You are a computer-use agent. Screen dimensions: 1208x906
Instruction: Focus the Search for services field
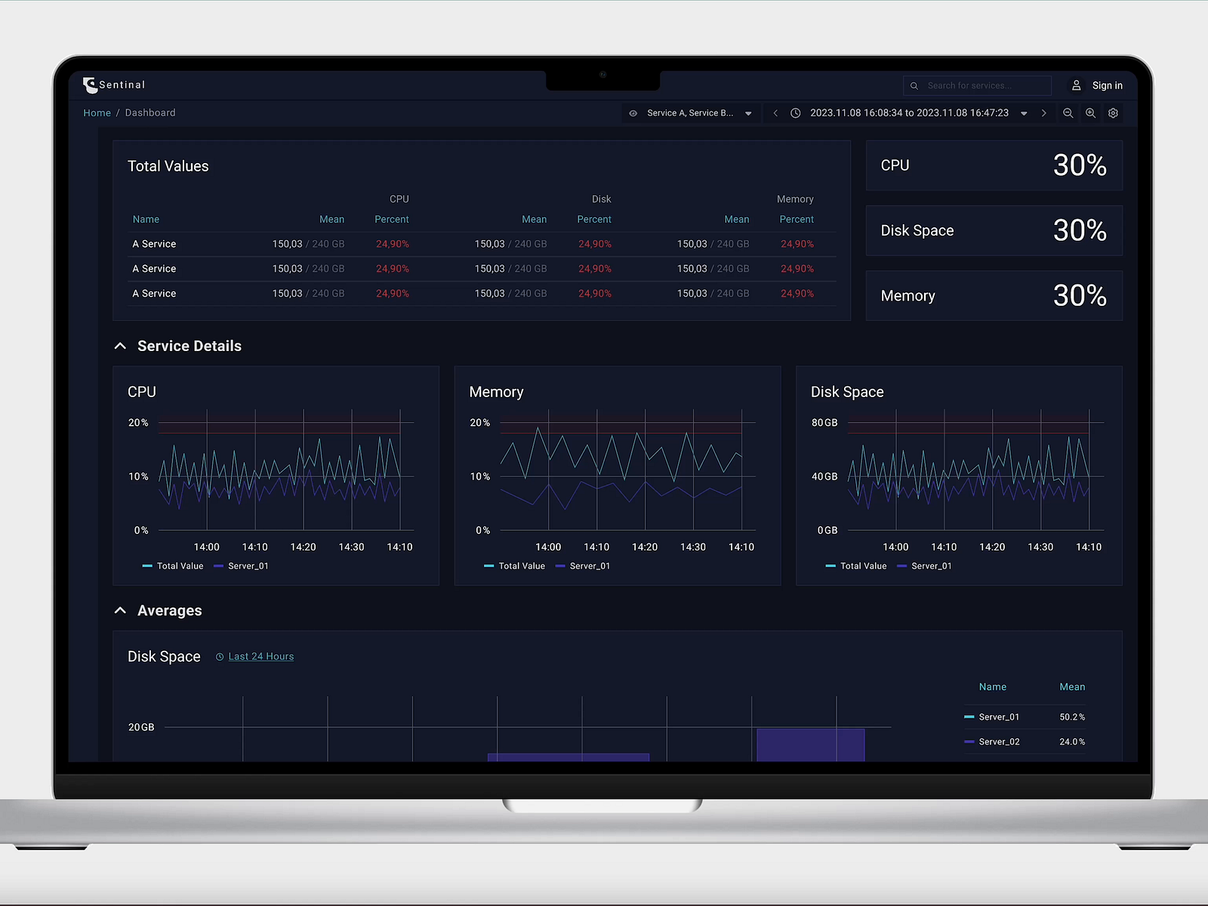click(977, 86)
